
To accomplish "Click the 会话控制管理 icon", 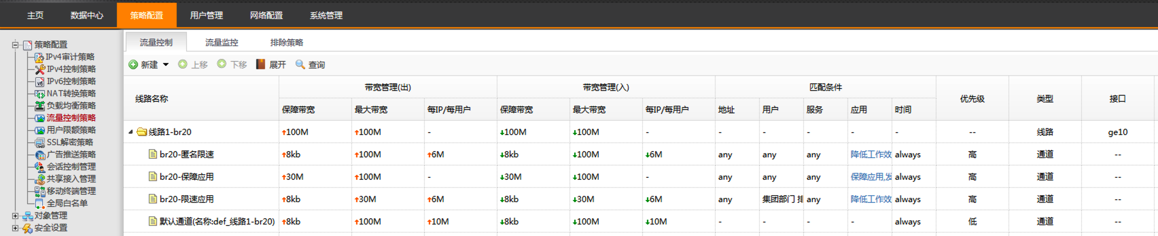I will [x=40, y=167].
